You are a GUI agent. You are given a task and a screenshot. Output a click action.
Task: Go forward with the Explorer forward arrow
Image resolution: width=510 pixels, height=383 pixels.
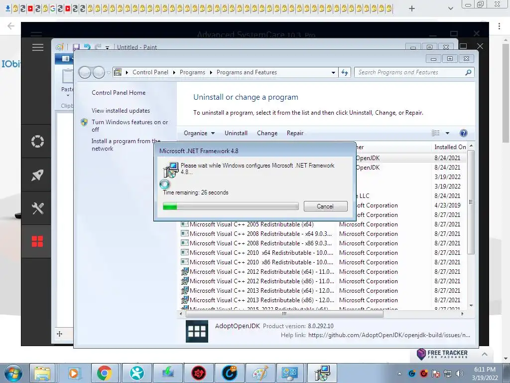pos(99,72)
